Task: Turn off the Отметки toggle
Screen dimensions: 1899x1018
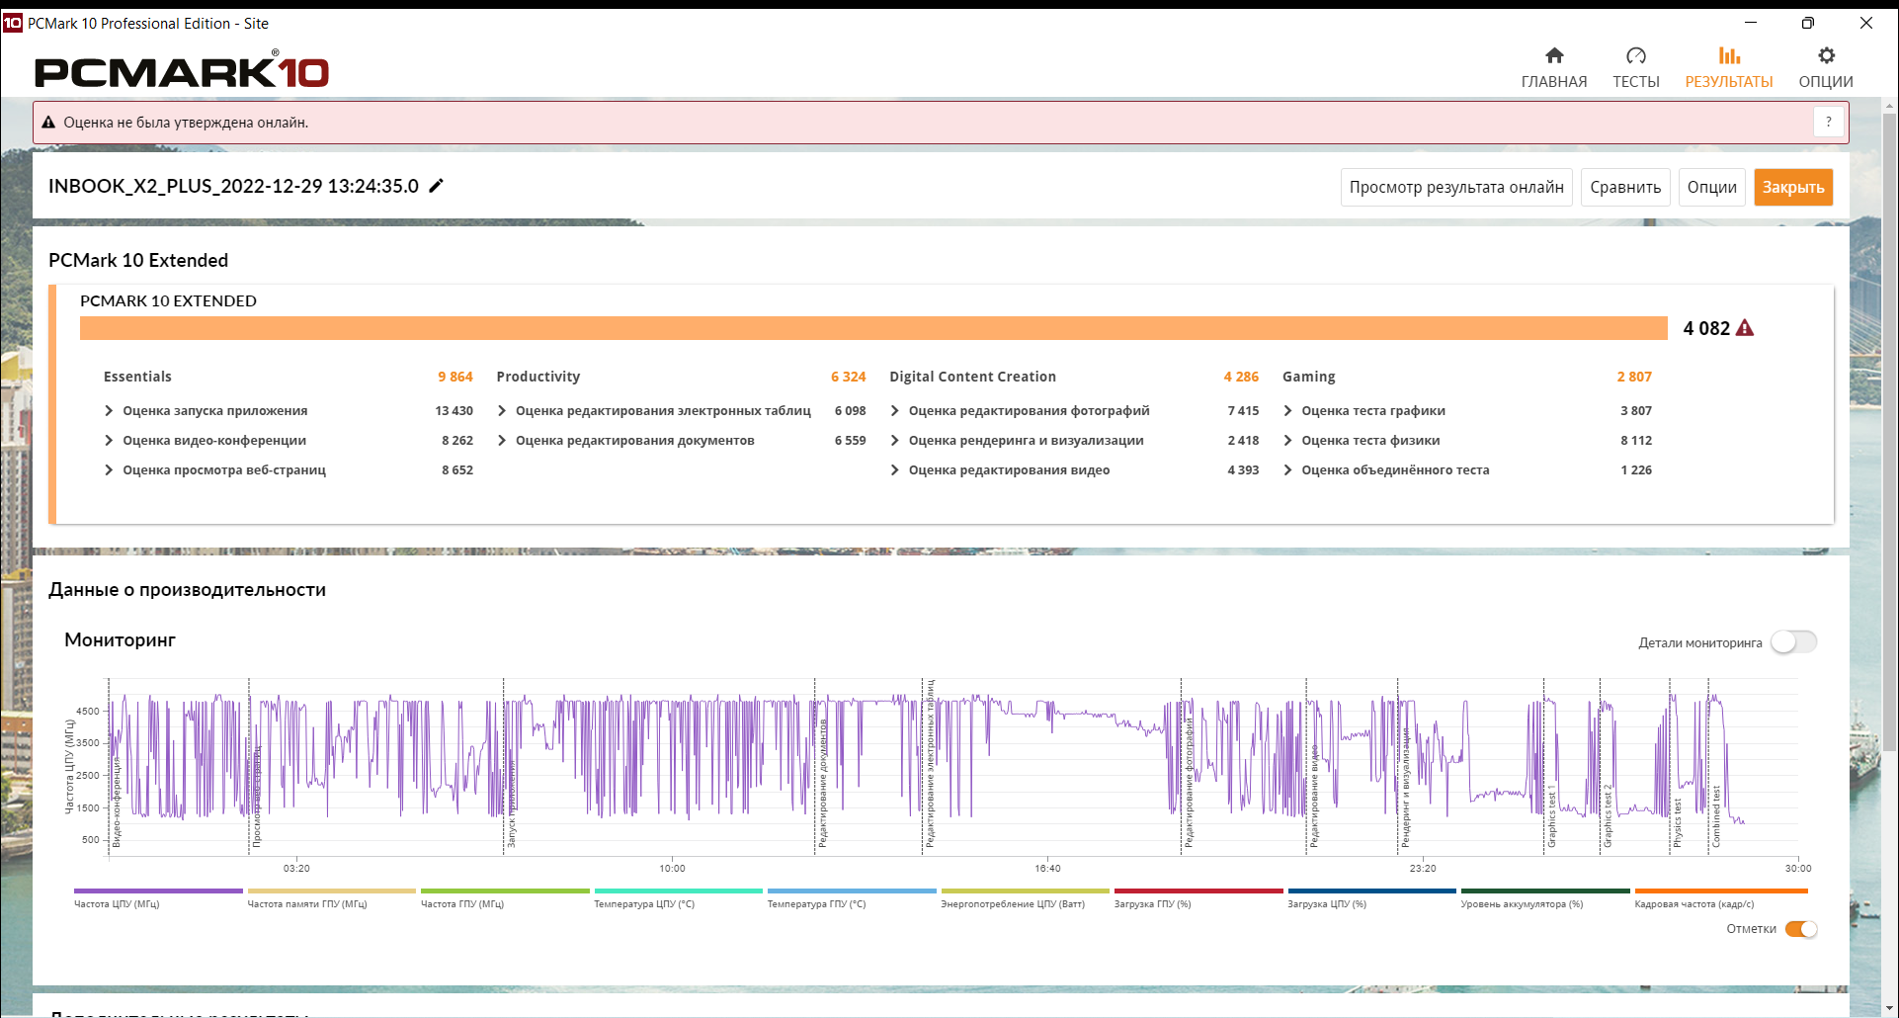Action: [x=1801, y=929]
